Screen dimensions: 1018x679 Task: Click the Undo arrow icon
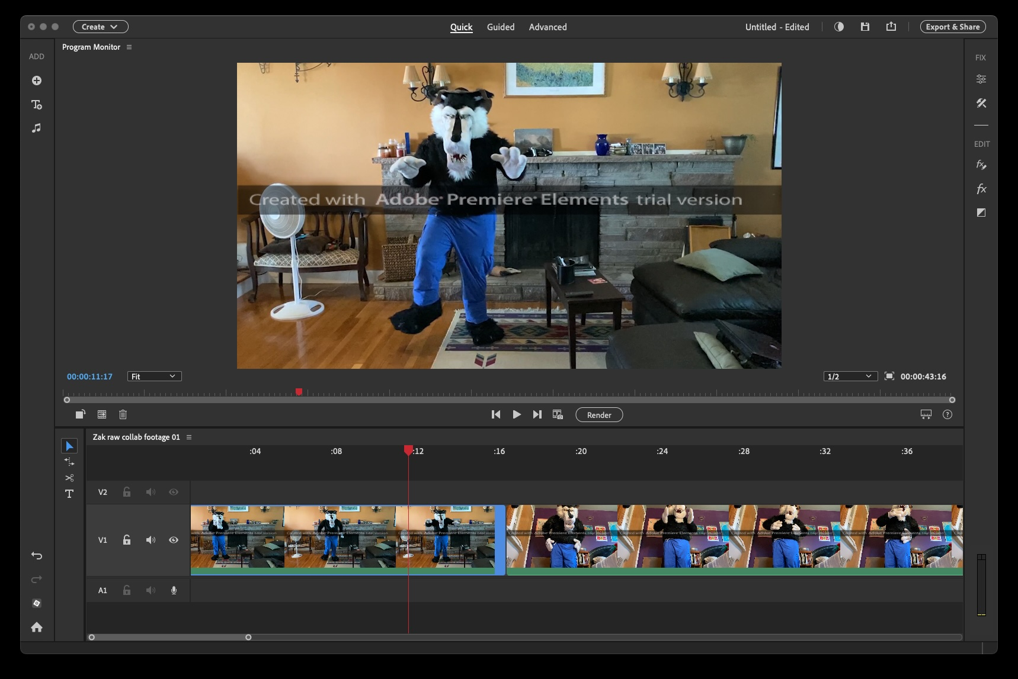[37, 555]
